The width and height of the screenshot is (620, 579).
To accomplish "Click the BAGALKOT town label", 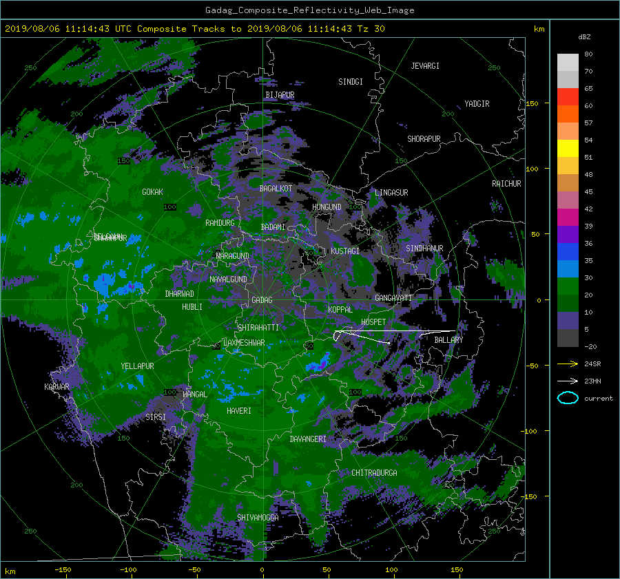I will tap(276, 189).
